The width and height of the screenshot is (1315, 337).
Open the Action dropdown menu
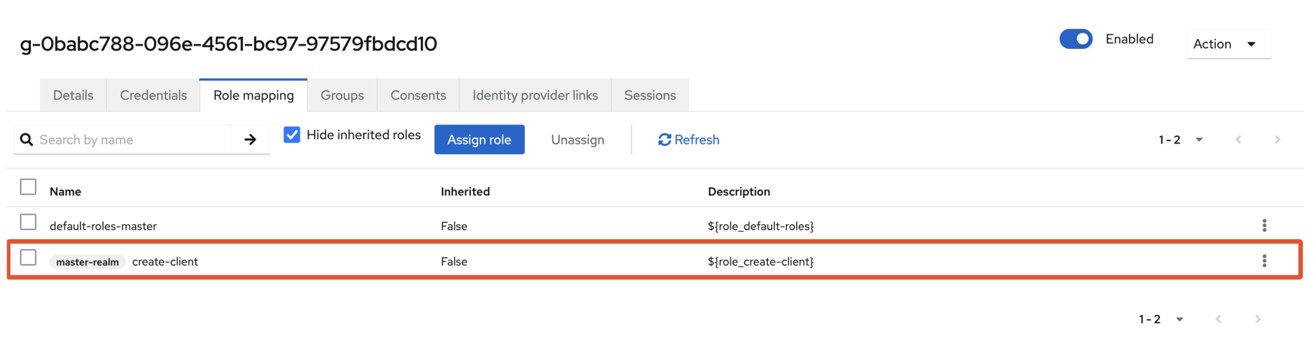[1227, 44]
